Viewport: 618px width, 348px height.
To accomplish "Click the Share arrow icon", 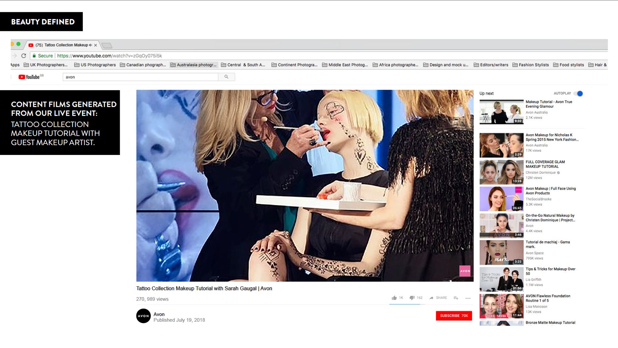I will click(x=431, y=298).
